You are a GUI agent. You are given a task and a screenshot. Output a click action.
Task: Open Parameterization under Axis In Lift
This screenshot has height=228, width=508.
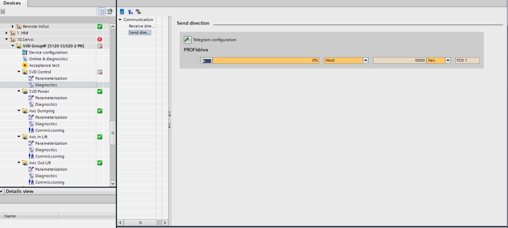(x=51, y=143)
